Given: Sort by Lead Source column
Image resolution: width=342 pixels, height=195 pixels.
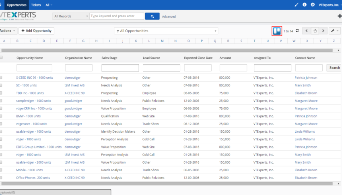Looking at the screenshot, I should click(151, 58).
